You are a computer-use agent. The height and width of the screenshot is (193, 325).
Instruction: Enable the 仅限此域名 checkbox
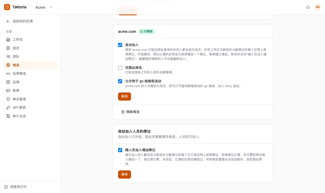[x=120, y=68]
